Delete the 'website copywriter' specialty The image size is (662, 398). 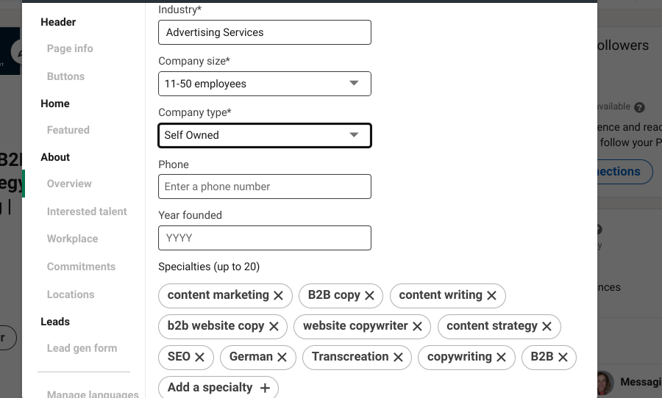click(417, 326)
